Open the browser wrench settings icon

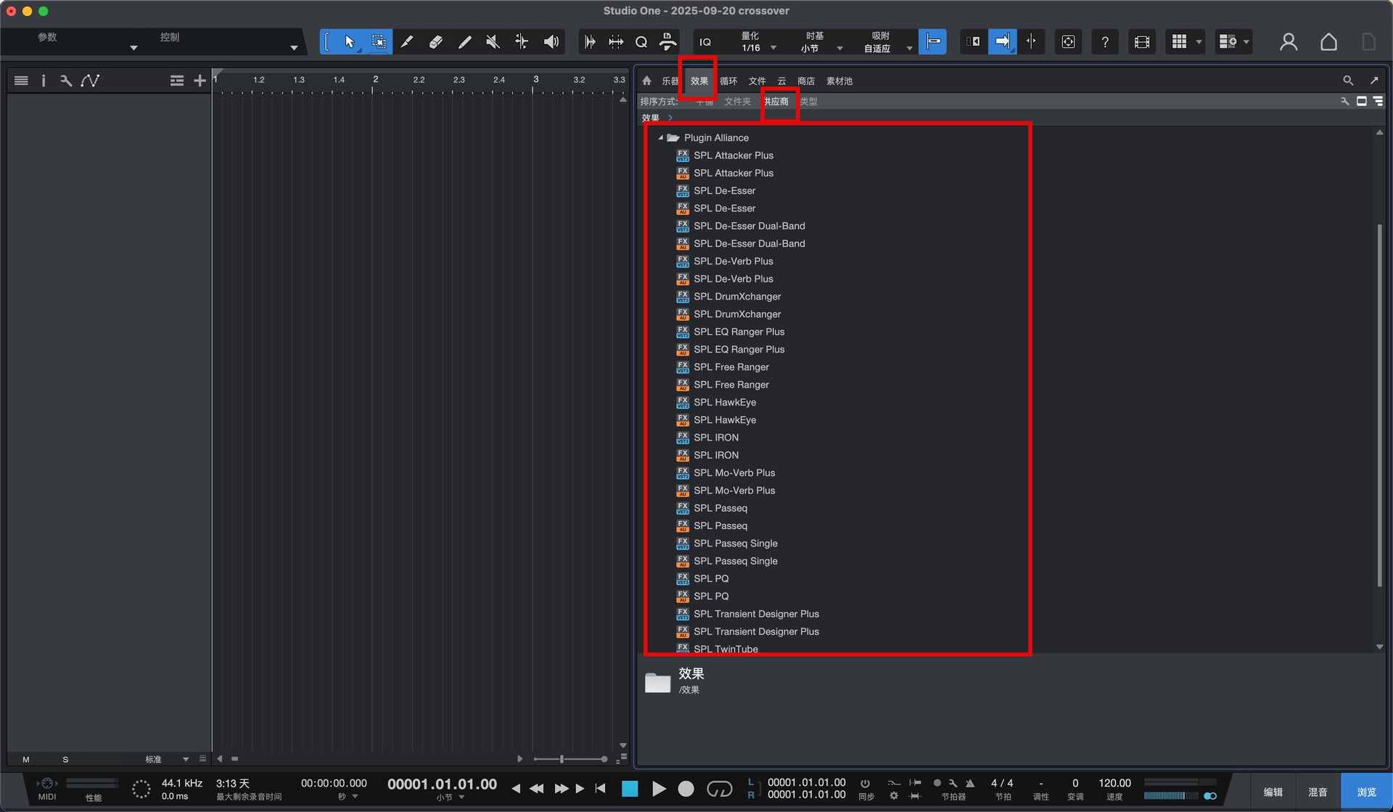[1344, 102]
